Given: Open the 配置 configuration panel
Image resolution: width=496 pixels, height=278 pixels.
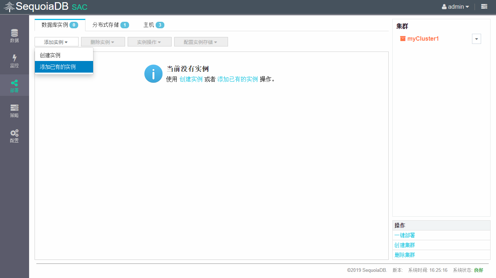Looking at the screenshot, I should pos(14,135).
